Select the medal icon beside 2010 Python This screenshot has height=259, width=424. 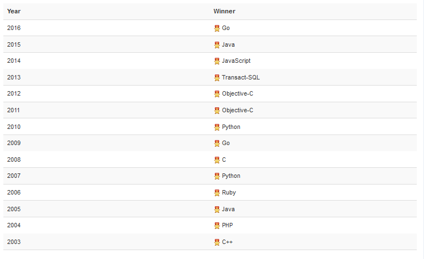[x=217, y=127]
